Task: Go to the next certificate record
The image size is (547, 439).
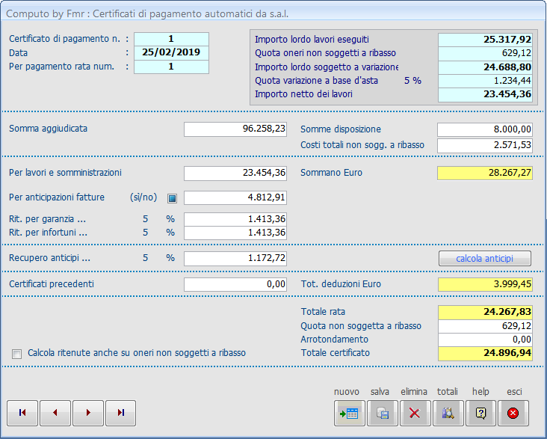Action: 88,413
